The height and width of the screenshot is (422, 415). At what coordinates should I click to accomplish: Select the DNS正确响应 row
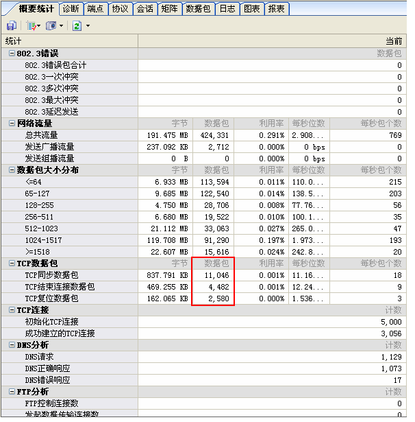point(203,368)
